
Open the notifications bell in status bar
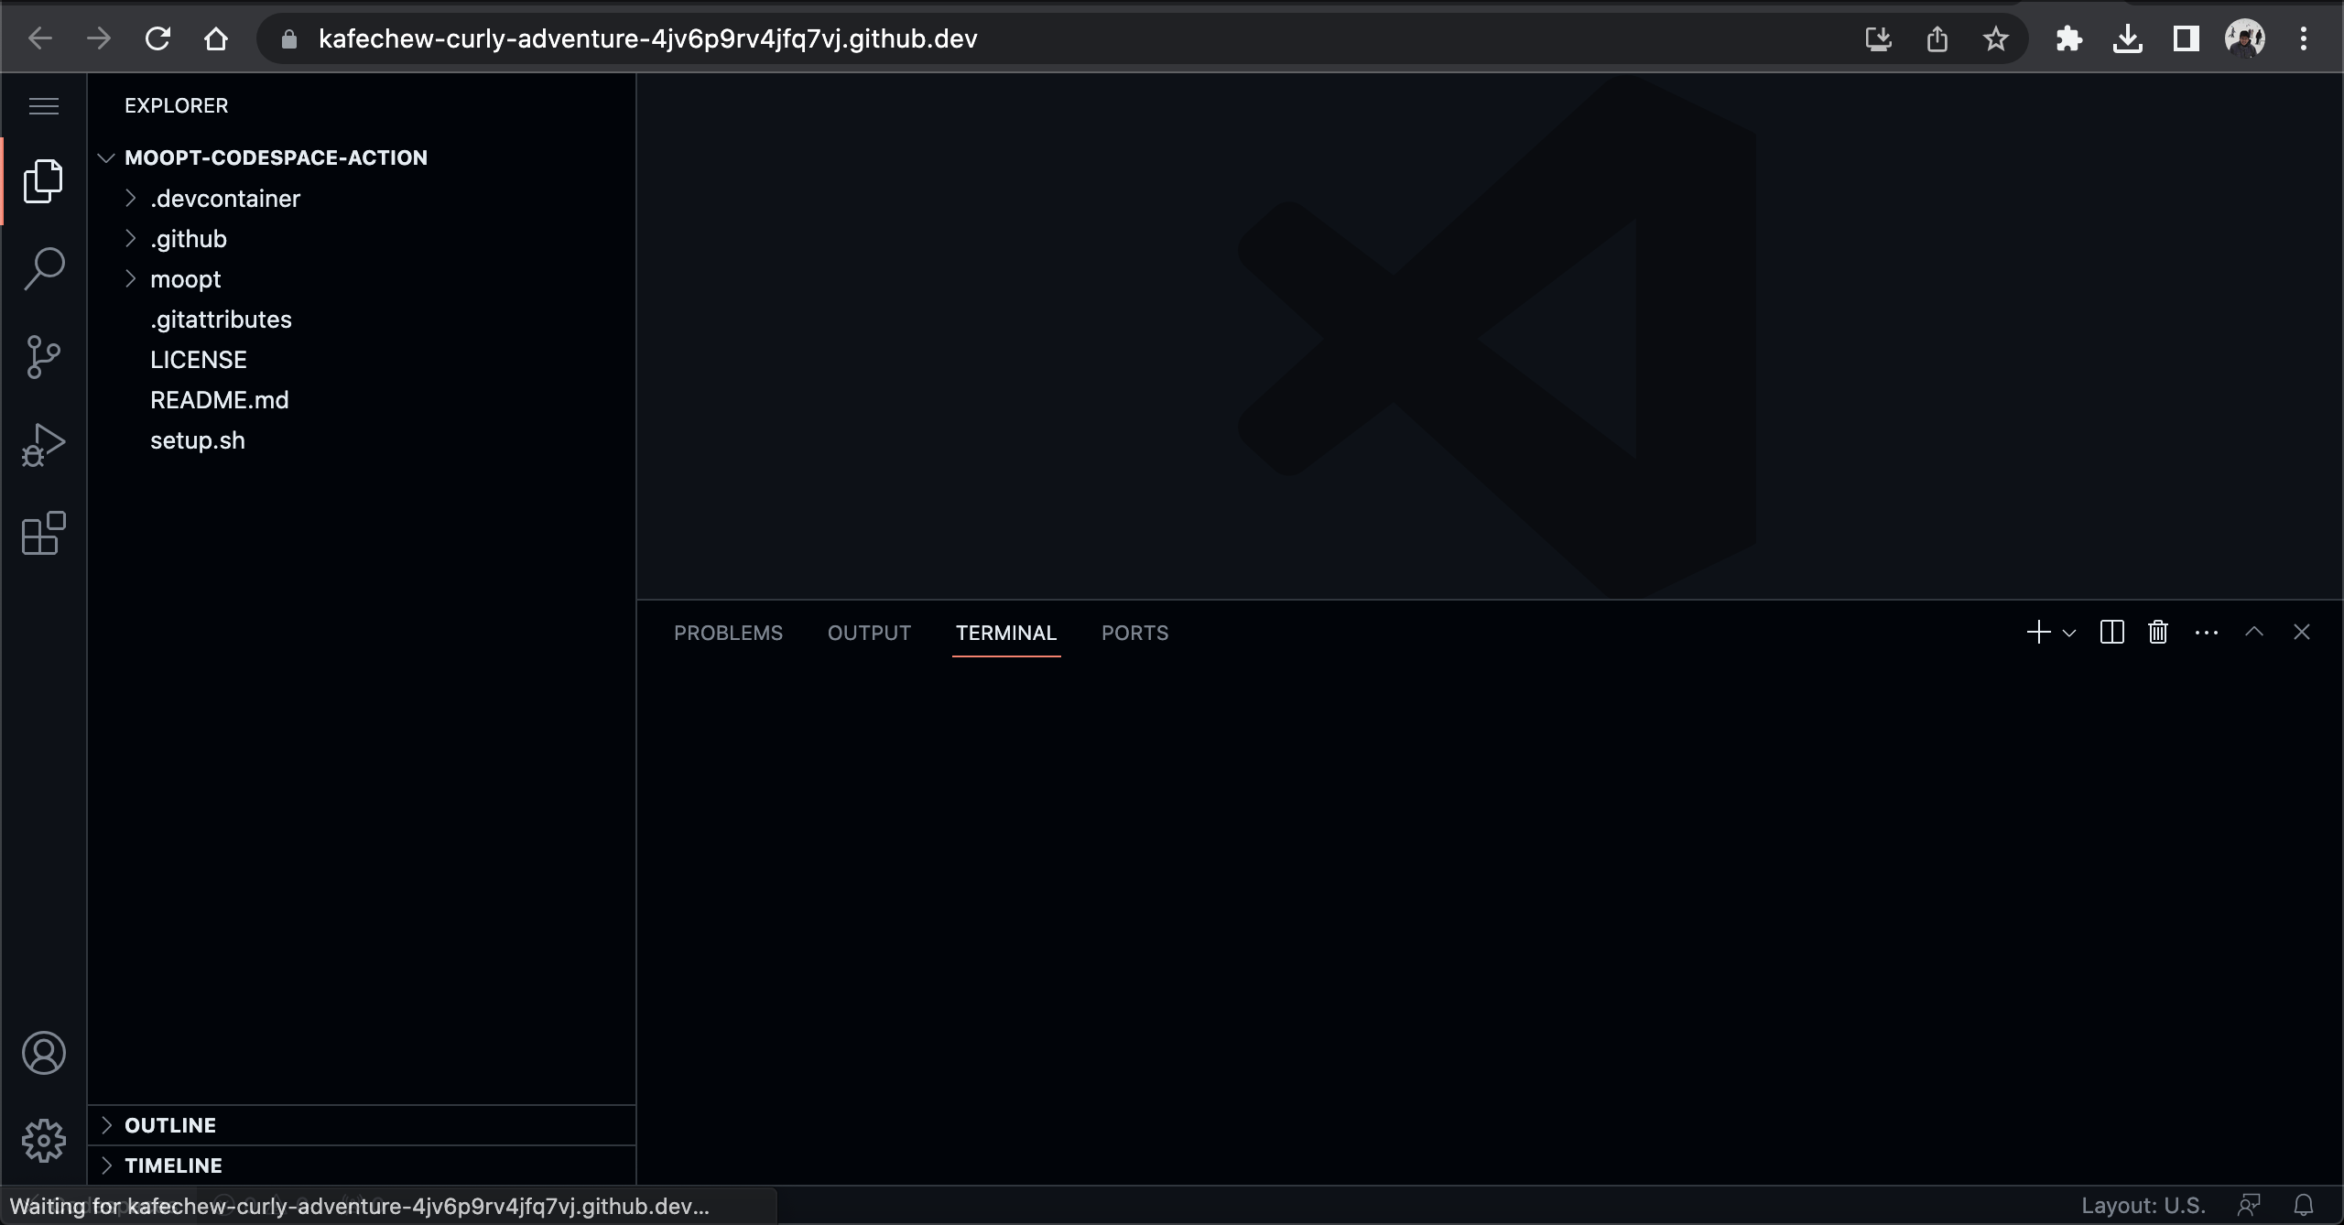[x=2305, y=1204]
